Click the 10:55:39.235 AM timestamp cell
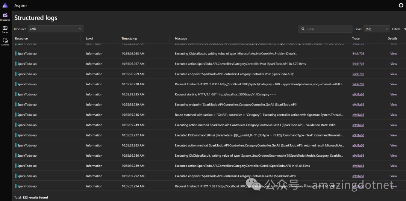Image resolution: width=406 pixels, height=201 pixels. (133, 94)
